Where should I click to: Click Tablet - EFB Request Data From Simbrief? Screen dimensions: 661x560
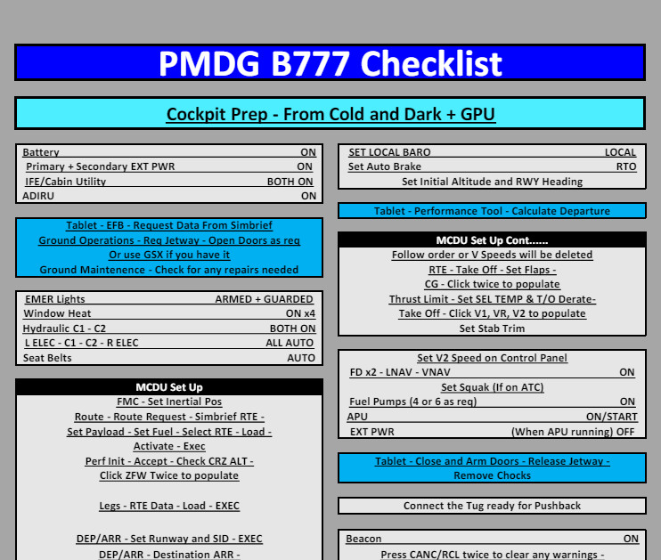coord(169,225)
